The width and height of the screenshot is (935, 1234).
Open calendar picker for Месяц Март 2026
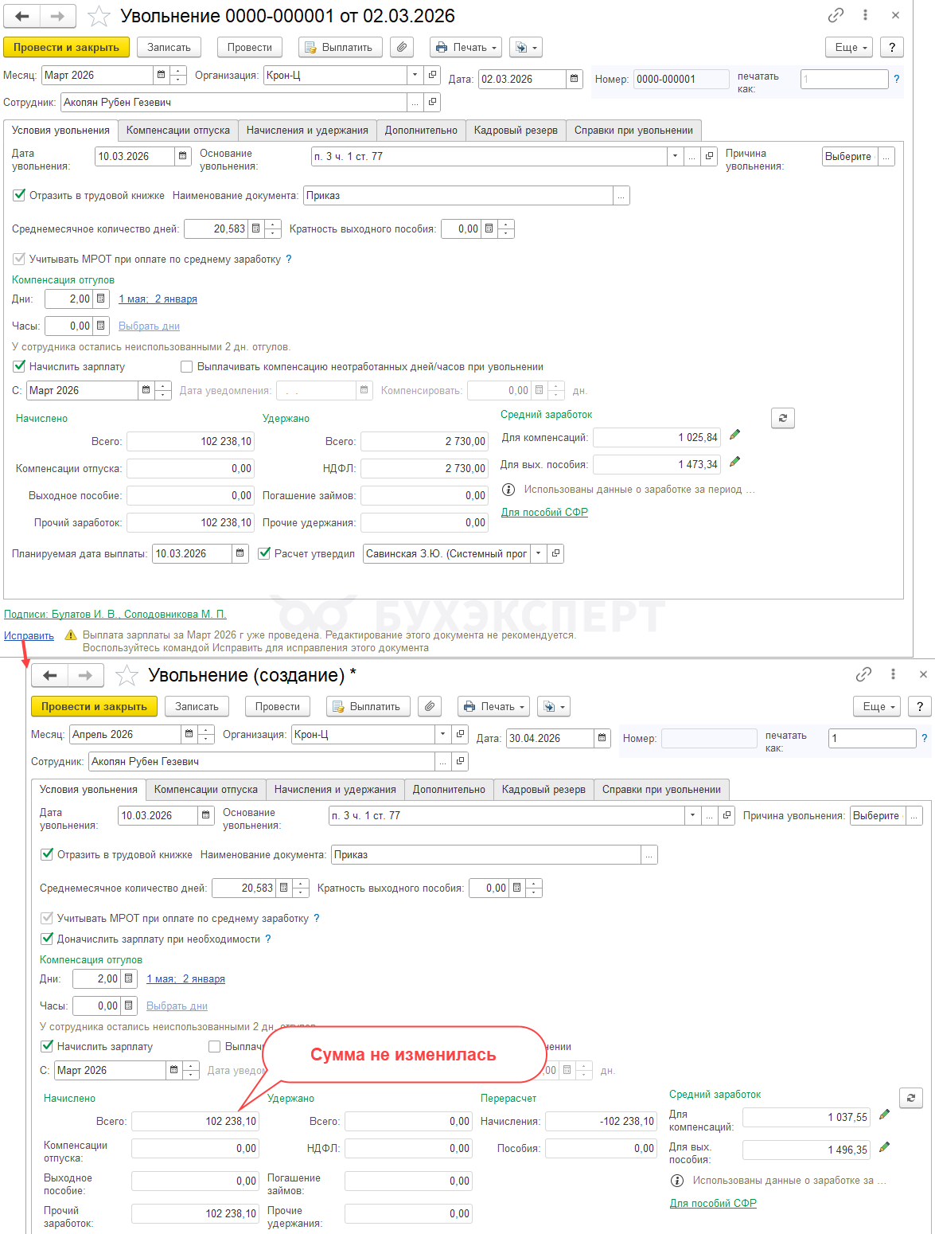[x=162, y=76]
